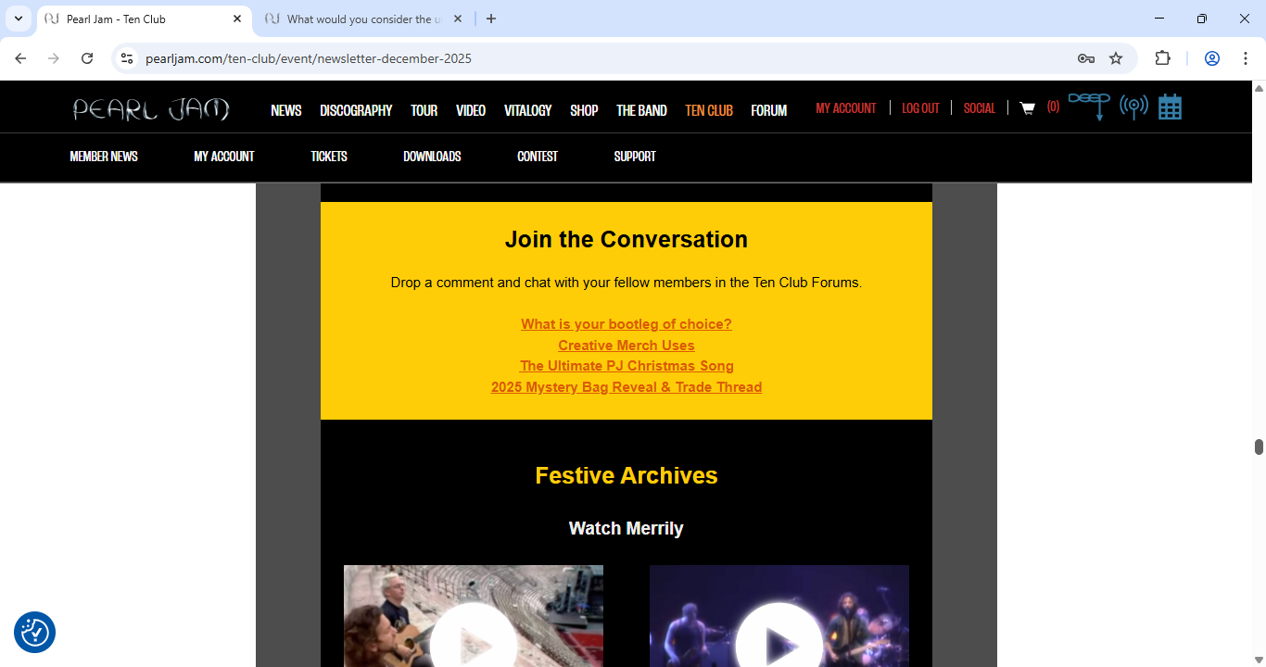Click the Log Out link
The image size is (1266, 667).
point(920,108)
